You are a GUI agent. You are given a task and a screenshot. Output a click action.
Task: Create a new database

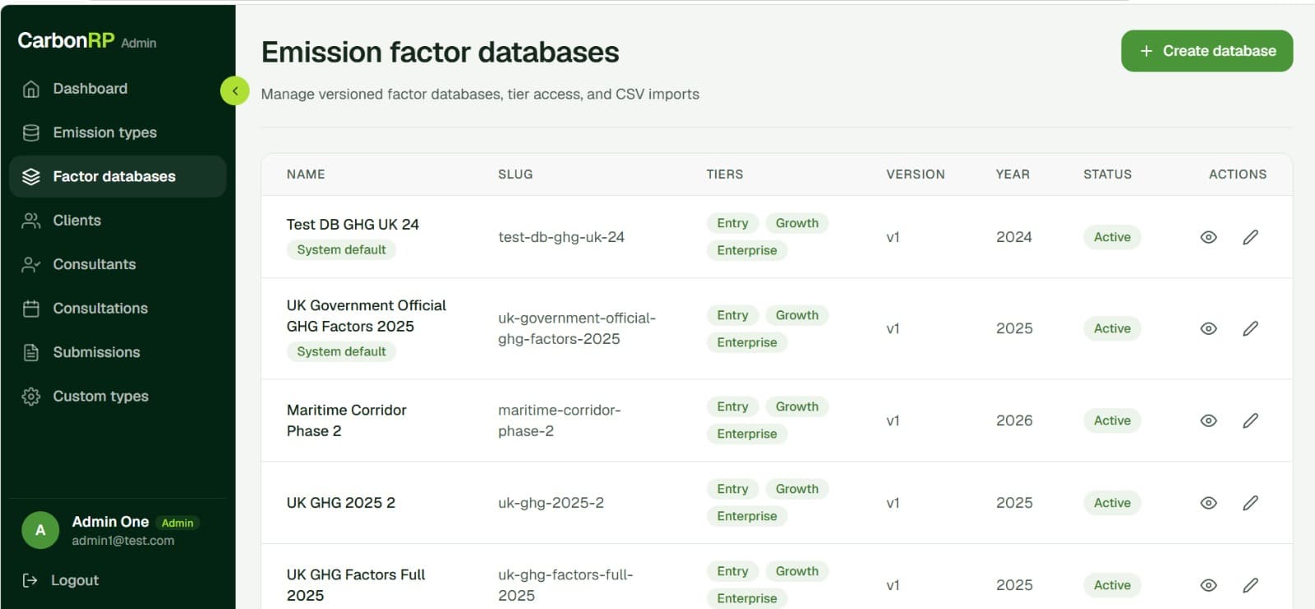(1207, 51)
